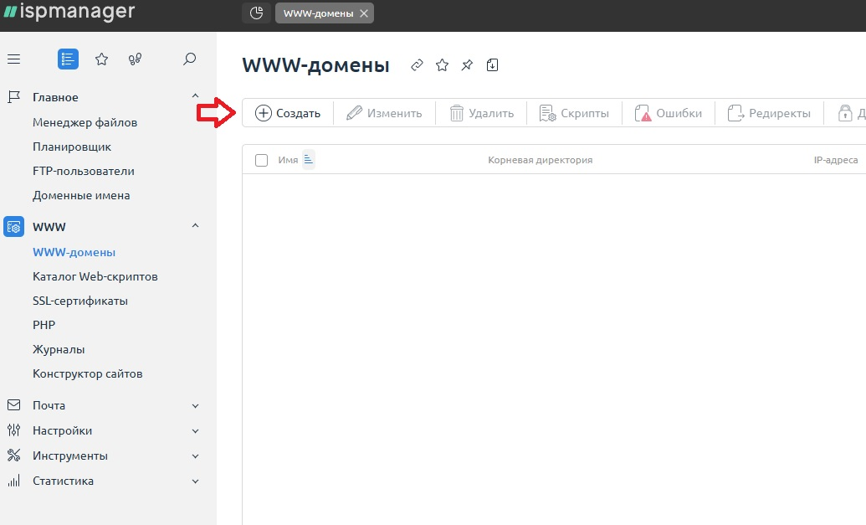Collapse the WWW section in the sidebar
866x525 pixels.
point(194,226)
